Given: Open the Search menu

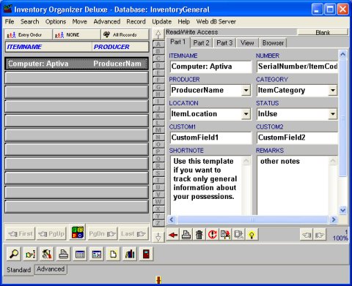Looking at the screenshot, I should click(x=30, y=21).
